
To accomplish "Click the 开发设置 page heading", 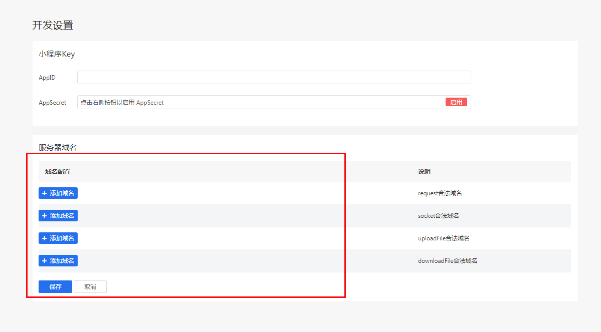I will point(53,25).
